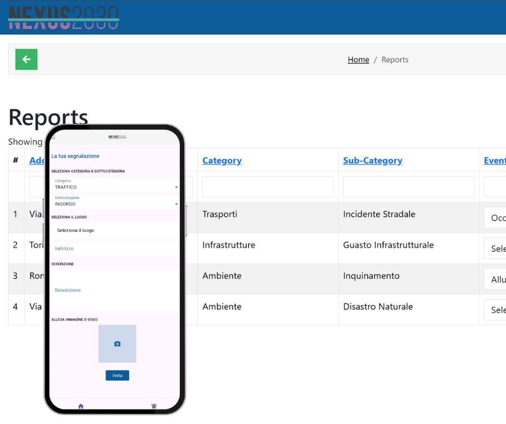
Task: Click the Reports breadcrumb text
Action: click(x=395, y=60)
